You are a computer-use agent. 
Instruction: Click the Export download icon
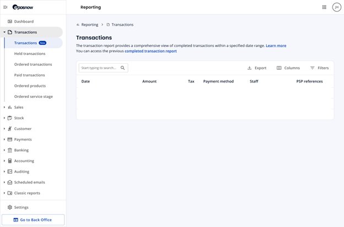[x=249, y=68]
